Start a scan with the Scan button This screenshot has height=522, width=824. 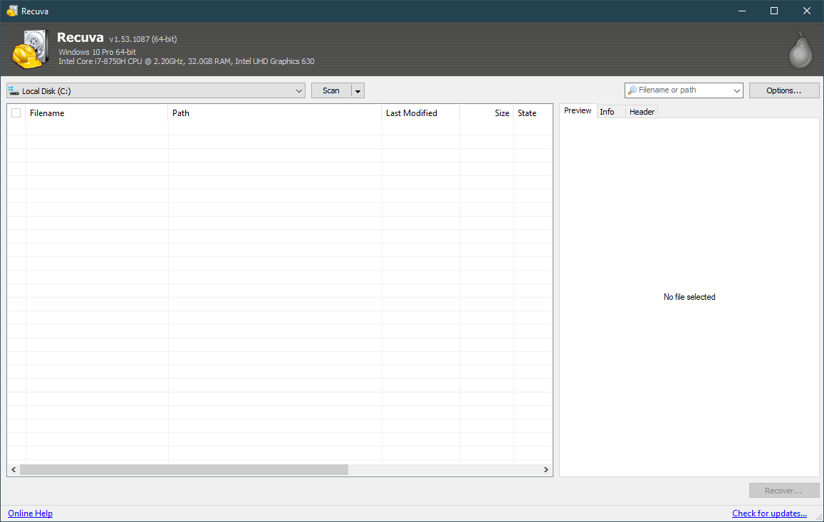(331, 90)
